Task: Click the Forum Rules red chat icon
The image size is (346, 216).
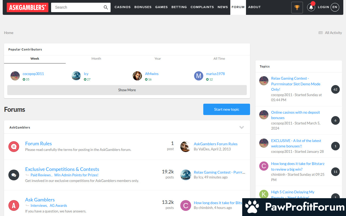Action: pos(14,147)
